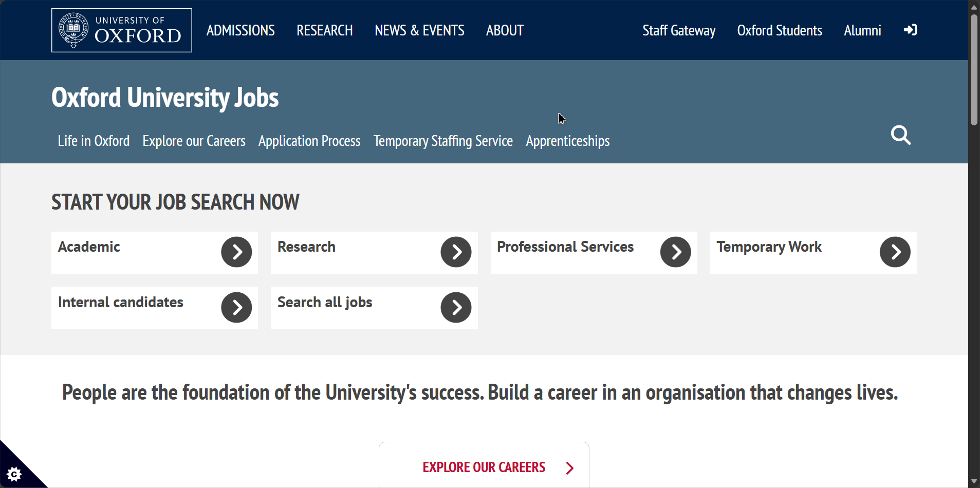Click the Research arrow circle icon

click(x=456, y=252)
